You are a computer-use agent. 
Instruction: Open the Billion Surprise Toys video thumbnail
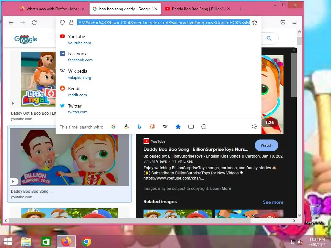coord(69,157)
